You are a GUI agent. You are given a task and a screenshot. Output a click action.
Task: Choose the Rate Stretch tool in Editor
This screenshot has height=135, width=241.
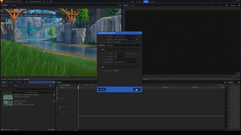click(57, 98)
